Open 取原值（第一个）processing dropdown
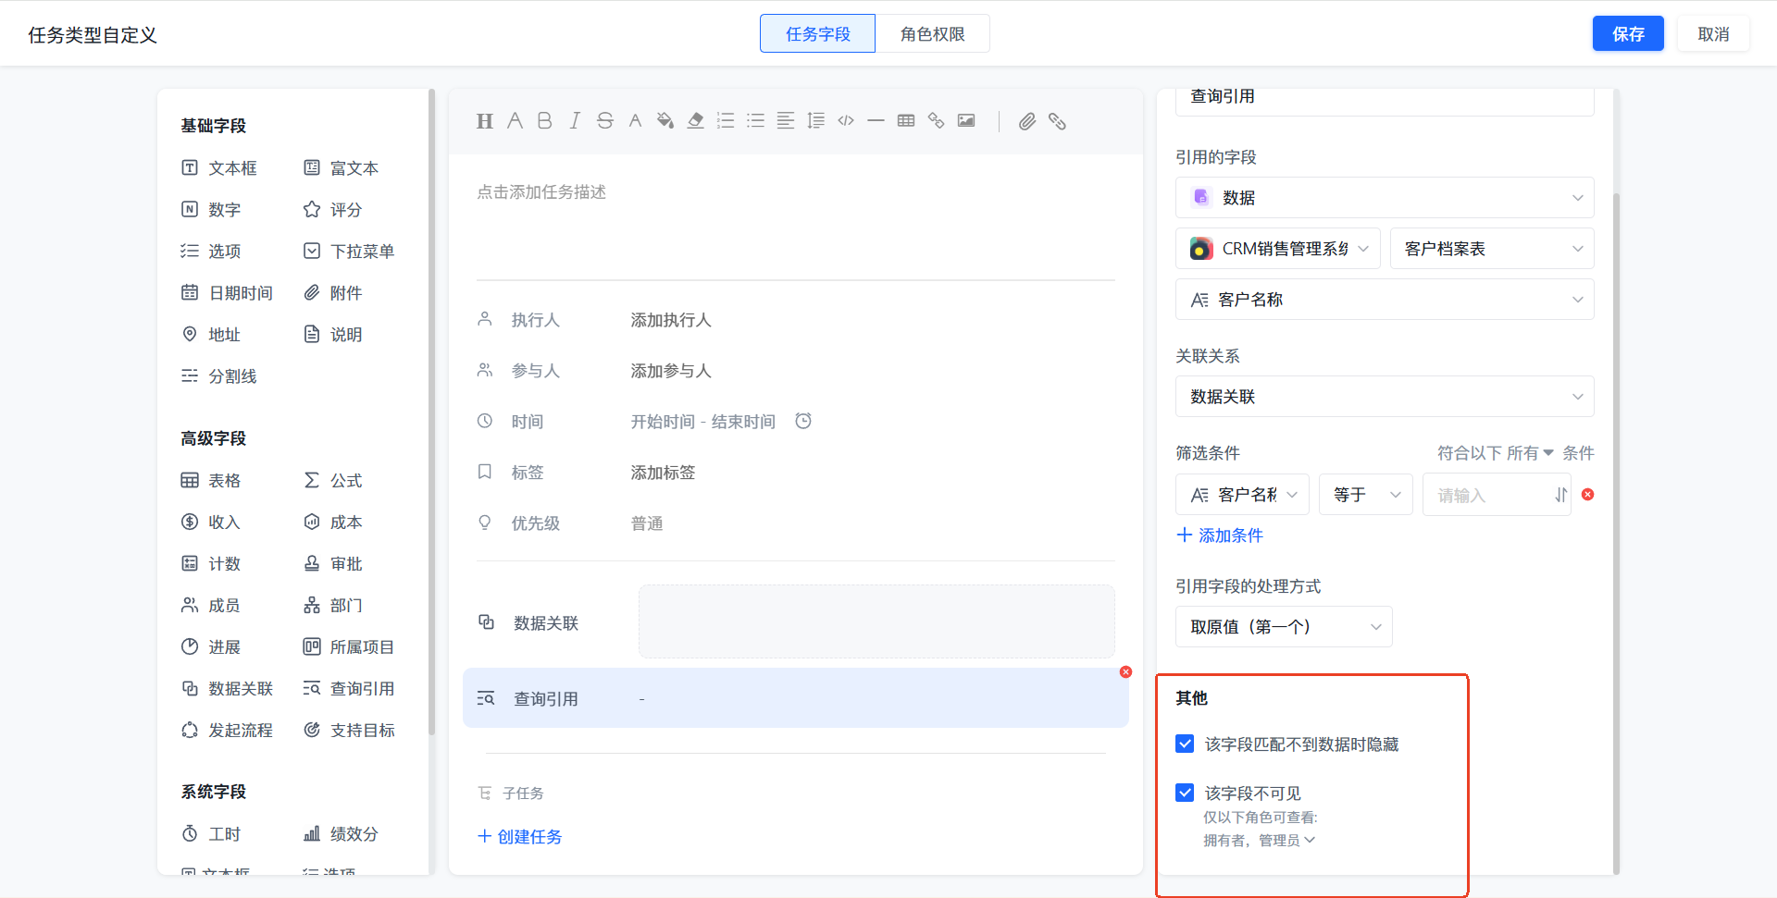 [x=1284, y=627]
